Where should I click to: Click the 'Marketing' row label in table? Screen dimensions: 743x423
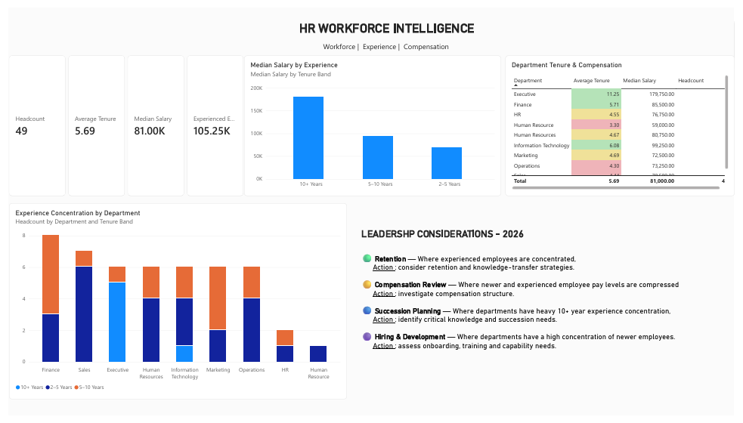525,156
